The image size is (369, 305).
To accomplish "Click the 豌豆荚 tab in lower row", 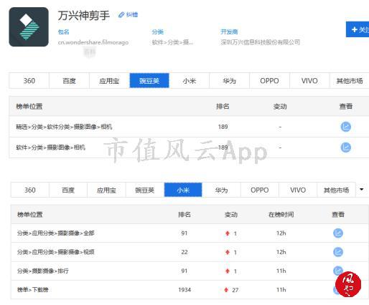I will click(145, 190).
